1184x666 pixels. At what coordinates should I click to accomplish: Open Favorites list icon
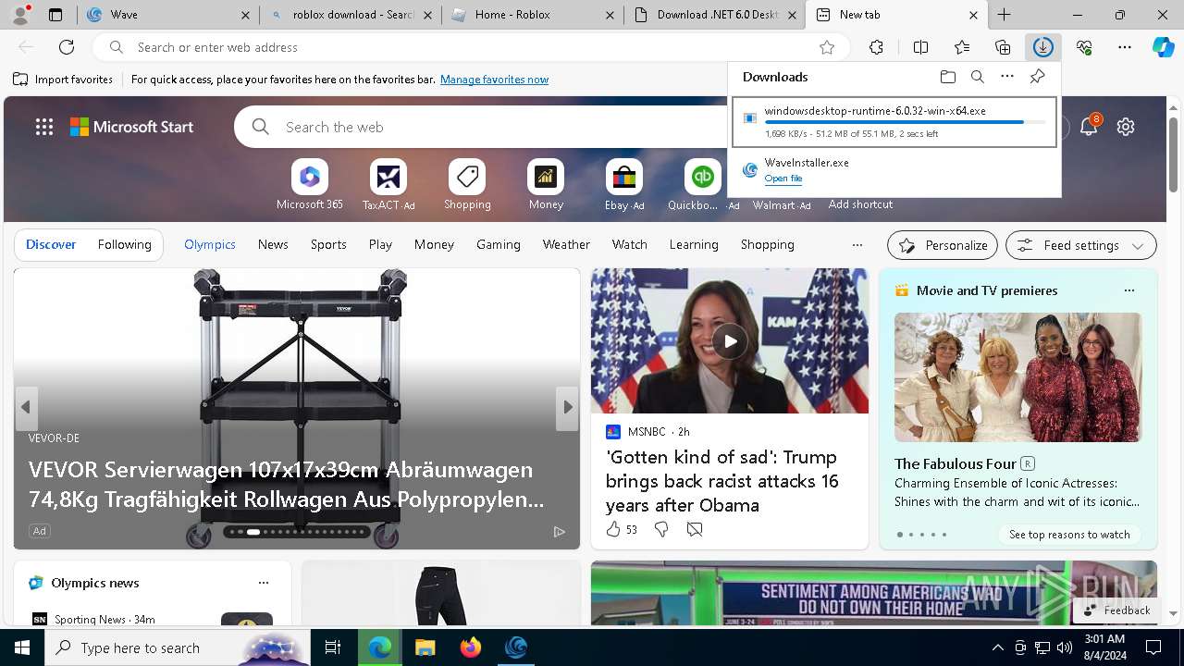coord(962,47)
